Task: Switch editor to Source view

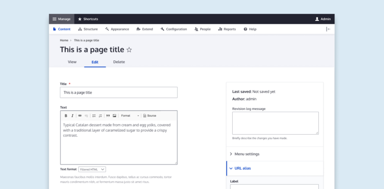Action: coord(150,116)
